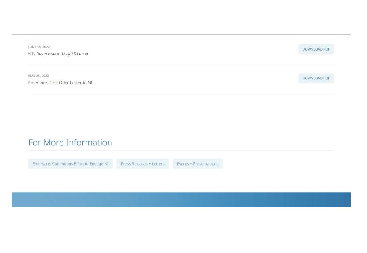This screenshot has width=367, height=253.
Task: Download PDF of NI's Response to May 25 Letter
Action: pos(316,49)
